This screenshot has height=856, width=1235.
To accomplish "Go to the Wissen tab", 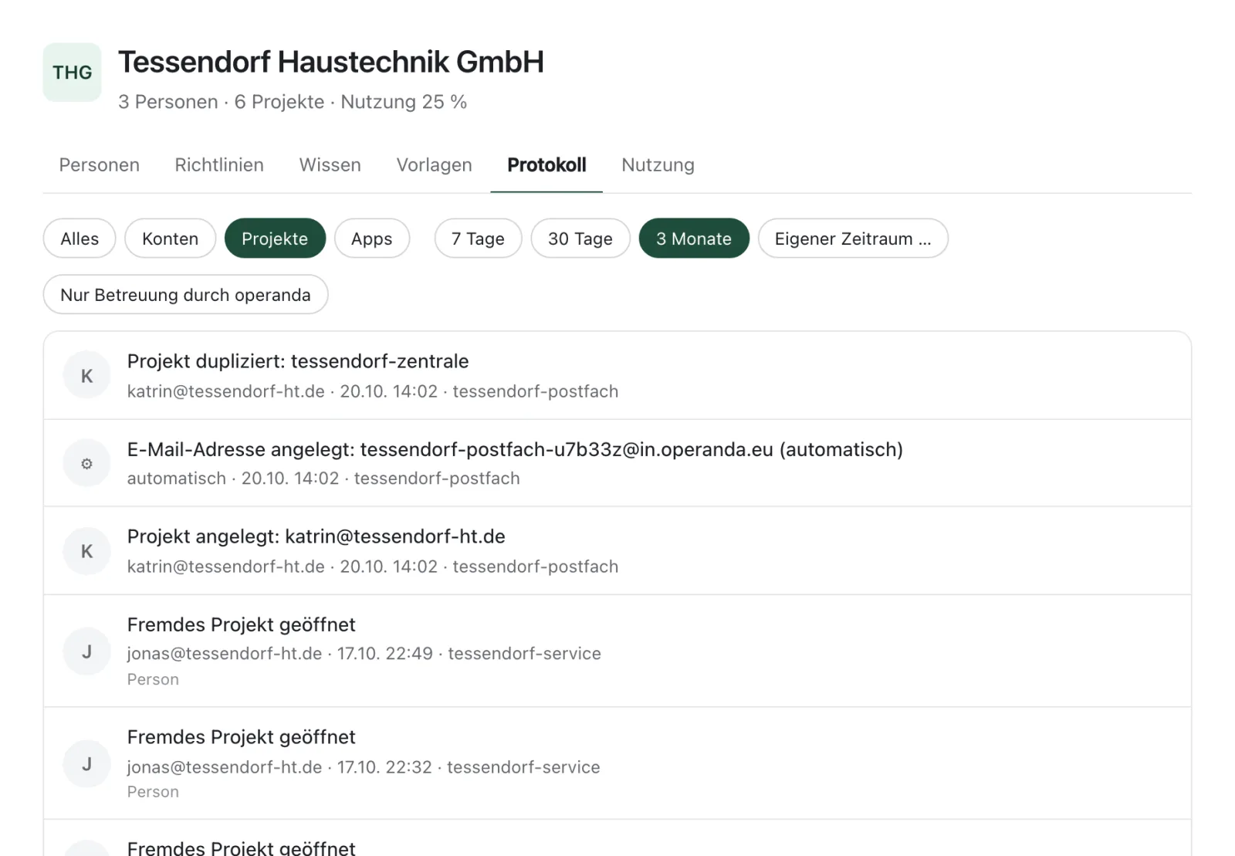I will click(x=330, y=165).
